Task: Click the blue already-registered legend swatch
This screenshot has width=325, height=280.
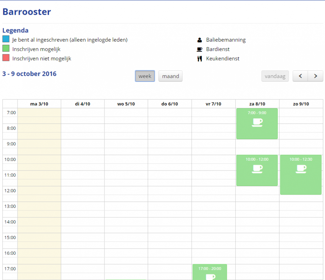Action: (6, 39)
